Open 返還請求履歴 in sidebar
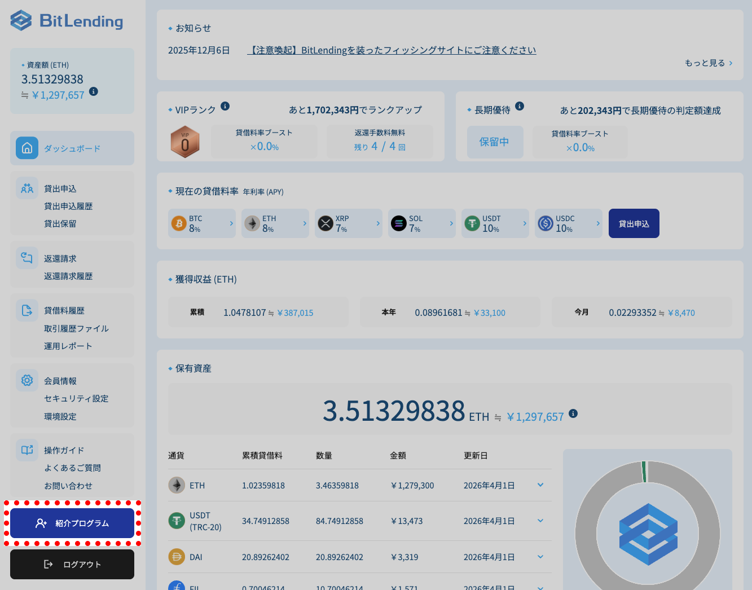 click(x=68, y=276)
